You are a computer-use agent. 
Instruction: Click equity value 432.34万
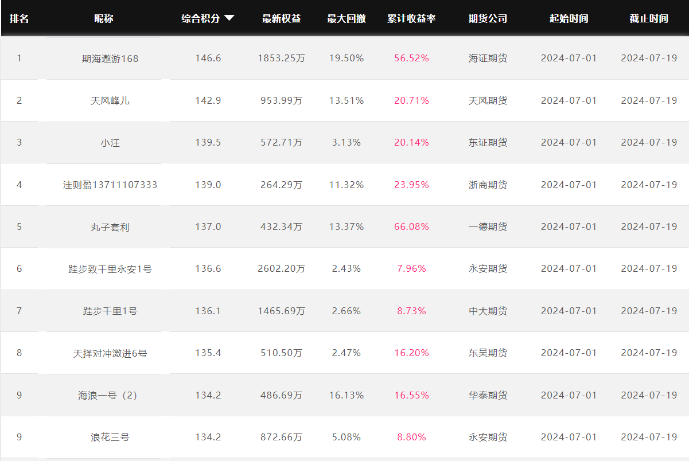281,226
